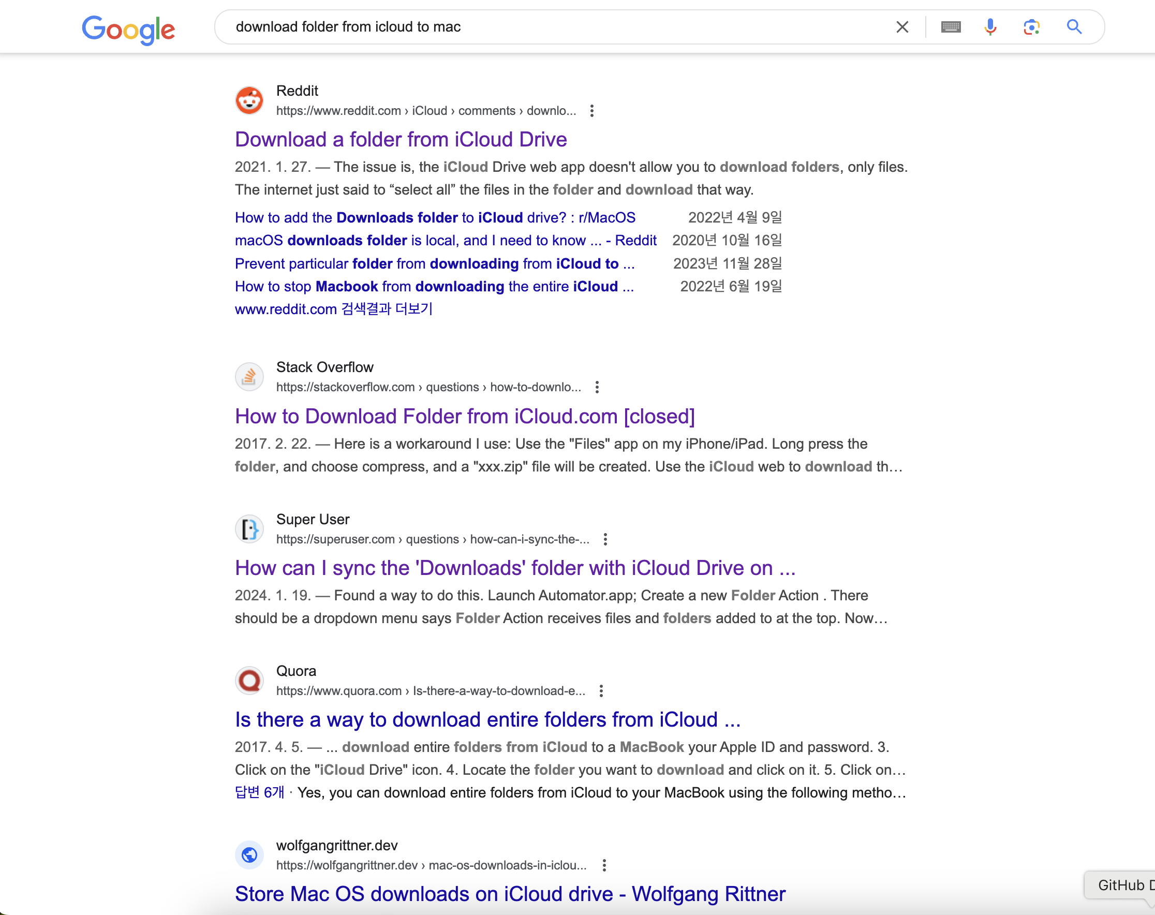
Task: Open wolfgangrittner.dev result's three-dot menu
Action: pyautogui.click(x=604, y=865)
